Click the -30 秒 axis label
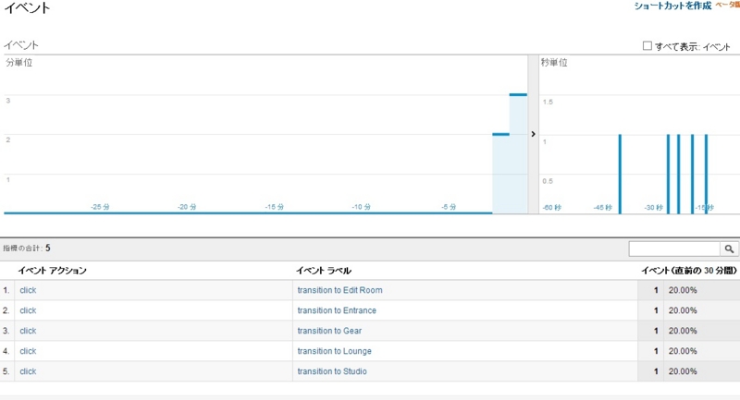Image resolution: width=740 pixels, height=400 pixels. [654, 207]
